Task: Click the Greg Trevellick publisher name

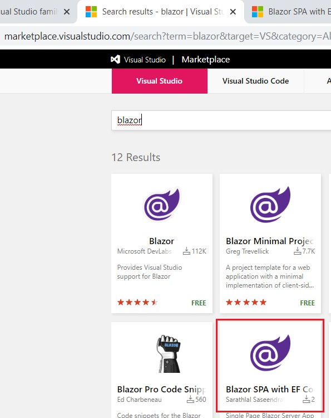Action: pyautogui.click(x=247, y=251)
